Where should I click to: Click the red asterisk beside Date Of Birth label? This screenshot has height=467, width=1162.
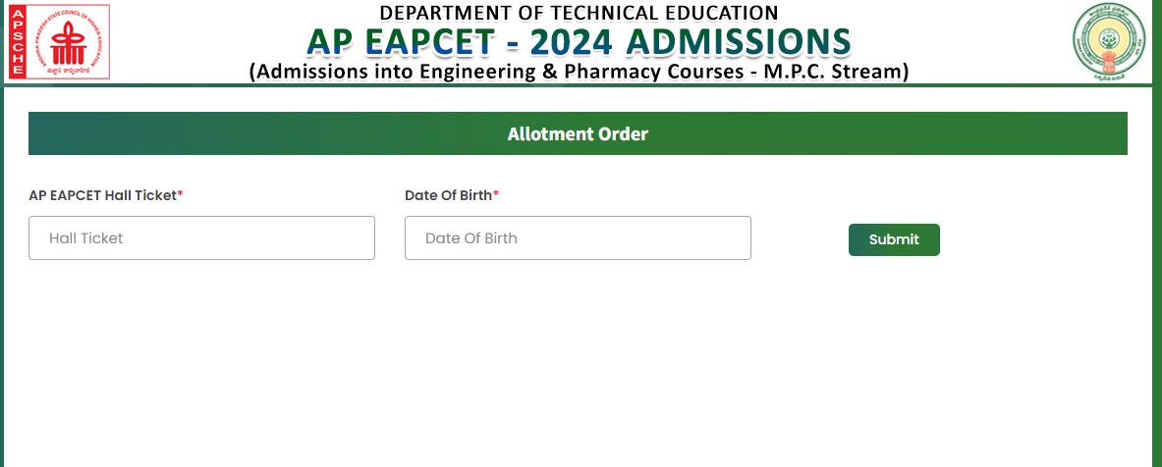tap(496, 195)
